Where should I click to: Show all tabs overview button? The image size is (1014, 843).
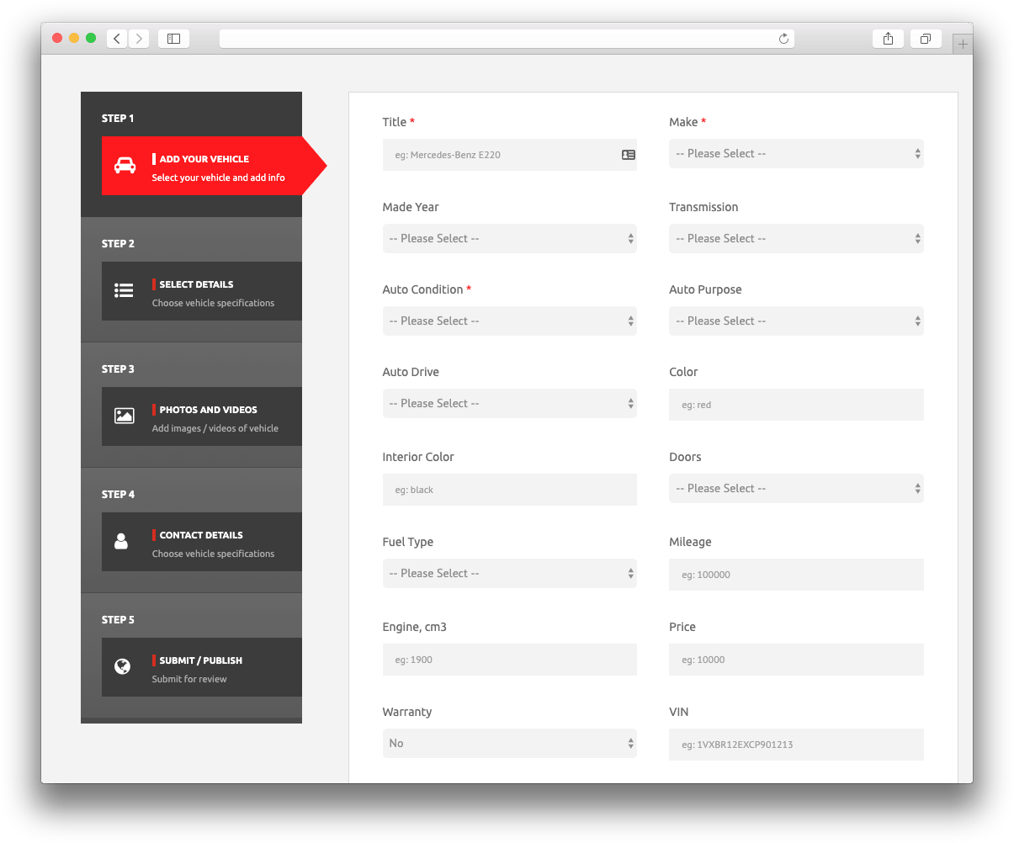tap(925, 39)
